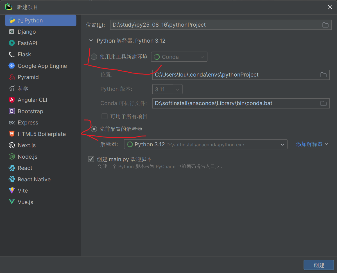Open the Conda environment tool dropdown
Image resolution: width=337 pixels, height=273 pixels.
(x=179, y=57)
